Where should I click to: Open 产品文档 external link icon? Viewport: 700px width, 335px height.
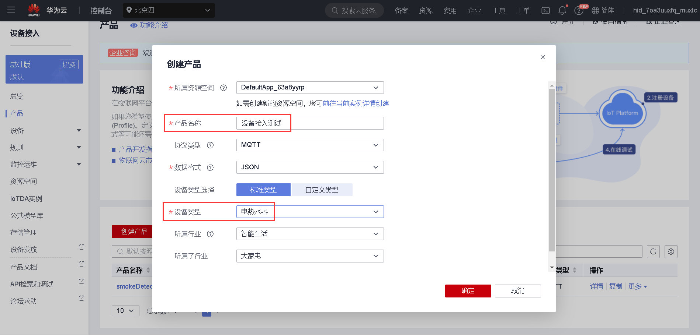[x=82, y=264]
